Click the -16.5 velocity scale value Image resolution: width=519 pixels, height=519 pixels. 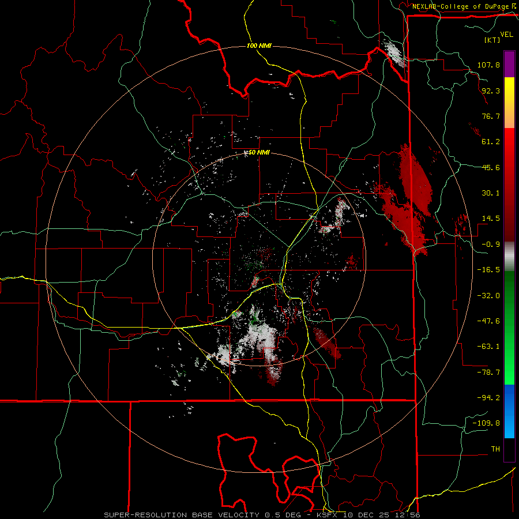(x=488, y=270)
